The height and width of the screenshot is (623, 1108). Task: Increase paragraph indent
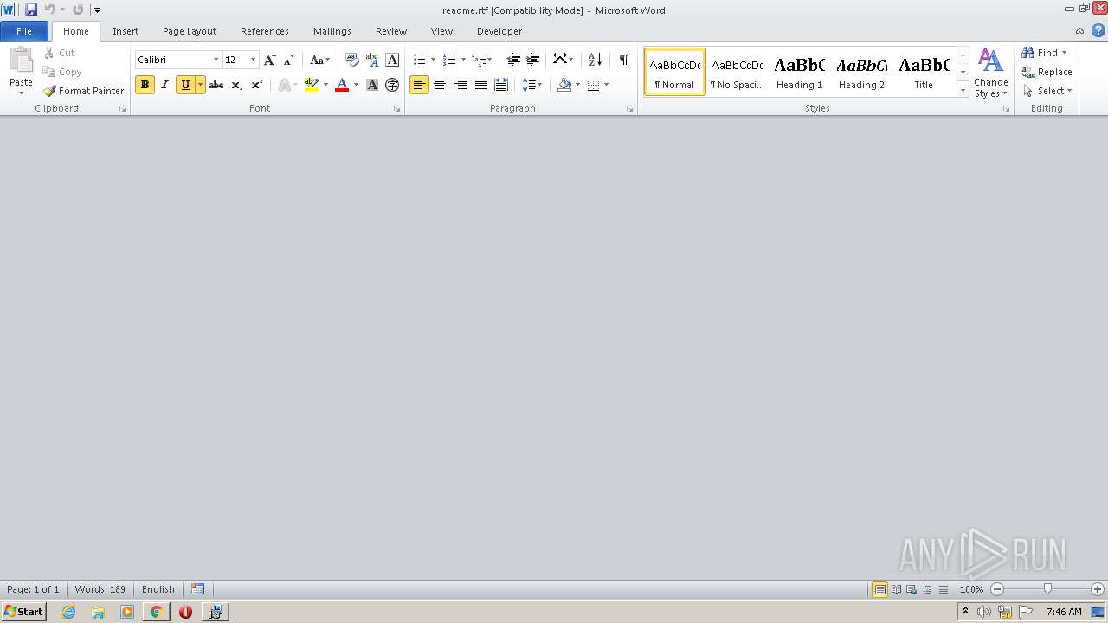(x=533, y=60)
